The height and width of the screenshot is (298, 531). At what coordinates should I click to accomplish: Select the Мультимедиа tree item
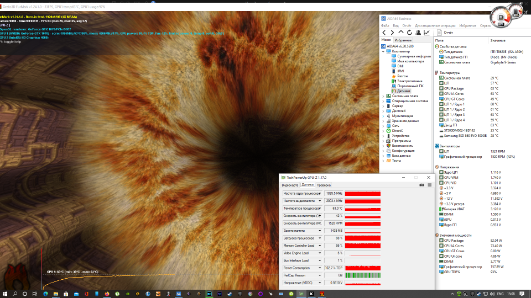click(399, 116)
